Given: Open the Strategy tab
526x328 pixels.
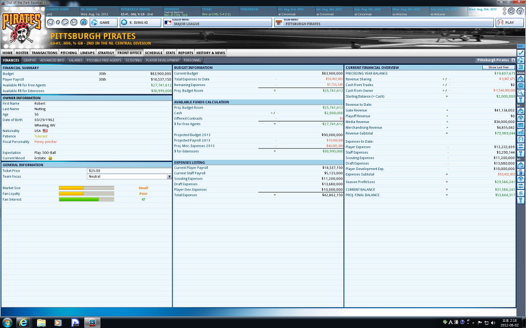Looking at the screenshot, I should pos(106,53).
